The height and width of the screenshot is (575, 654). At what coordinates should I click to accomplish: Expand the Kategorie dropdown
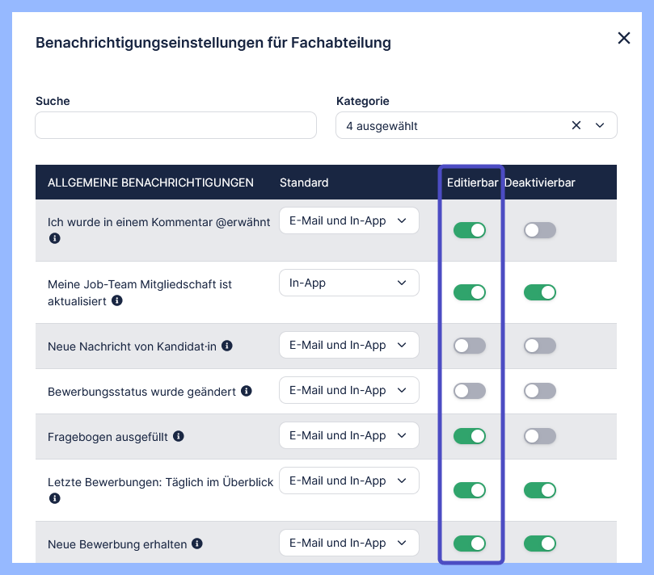(600, 125)
